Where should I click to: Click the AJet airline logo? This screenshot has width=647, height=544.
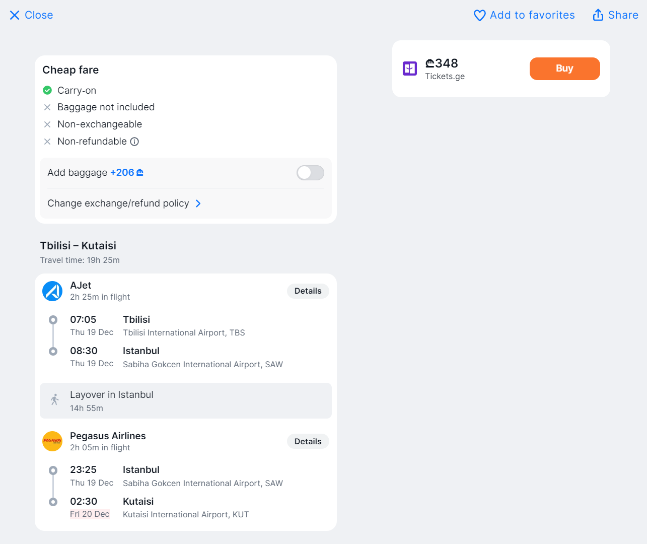tap(52, 291)
